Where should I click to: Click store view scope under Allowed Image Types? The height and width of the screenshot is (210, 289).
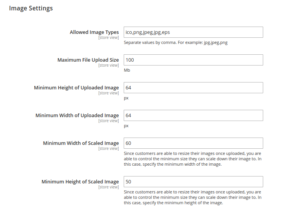[x=109, y=38]
